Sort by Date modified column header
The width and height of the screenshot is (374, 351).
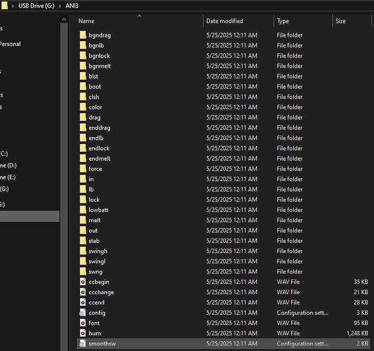pos(224,21)
